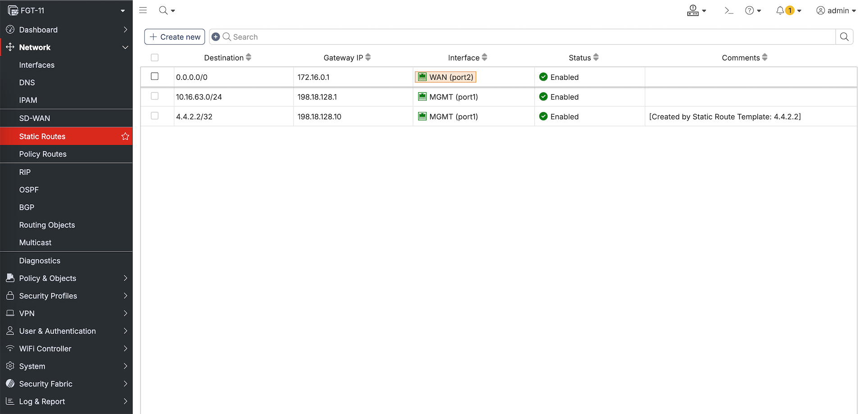Tick the select-all header checkbox
865x414 pixels.
155,58
